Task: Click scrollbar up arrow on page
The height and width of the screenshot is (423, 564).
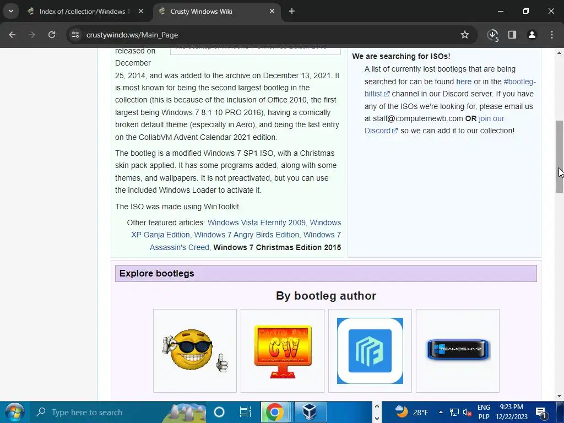Action: point(559,53)
